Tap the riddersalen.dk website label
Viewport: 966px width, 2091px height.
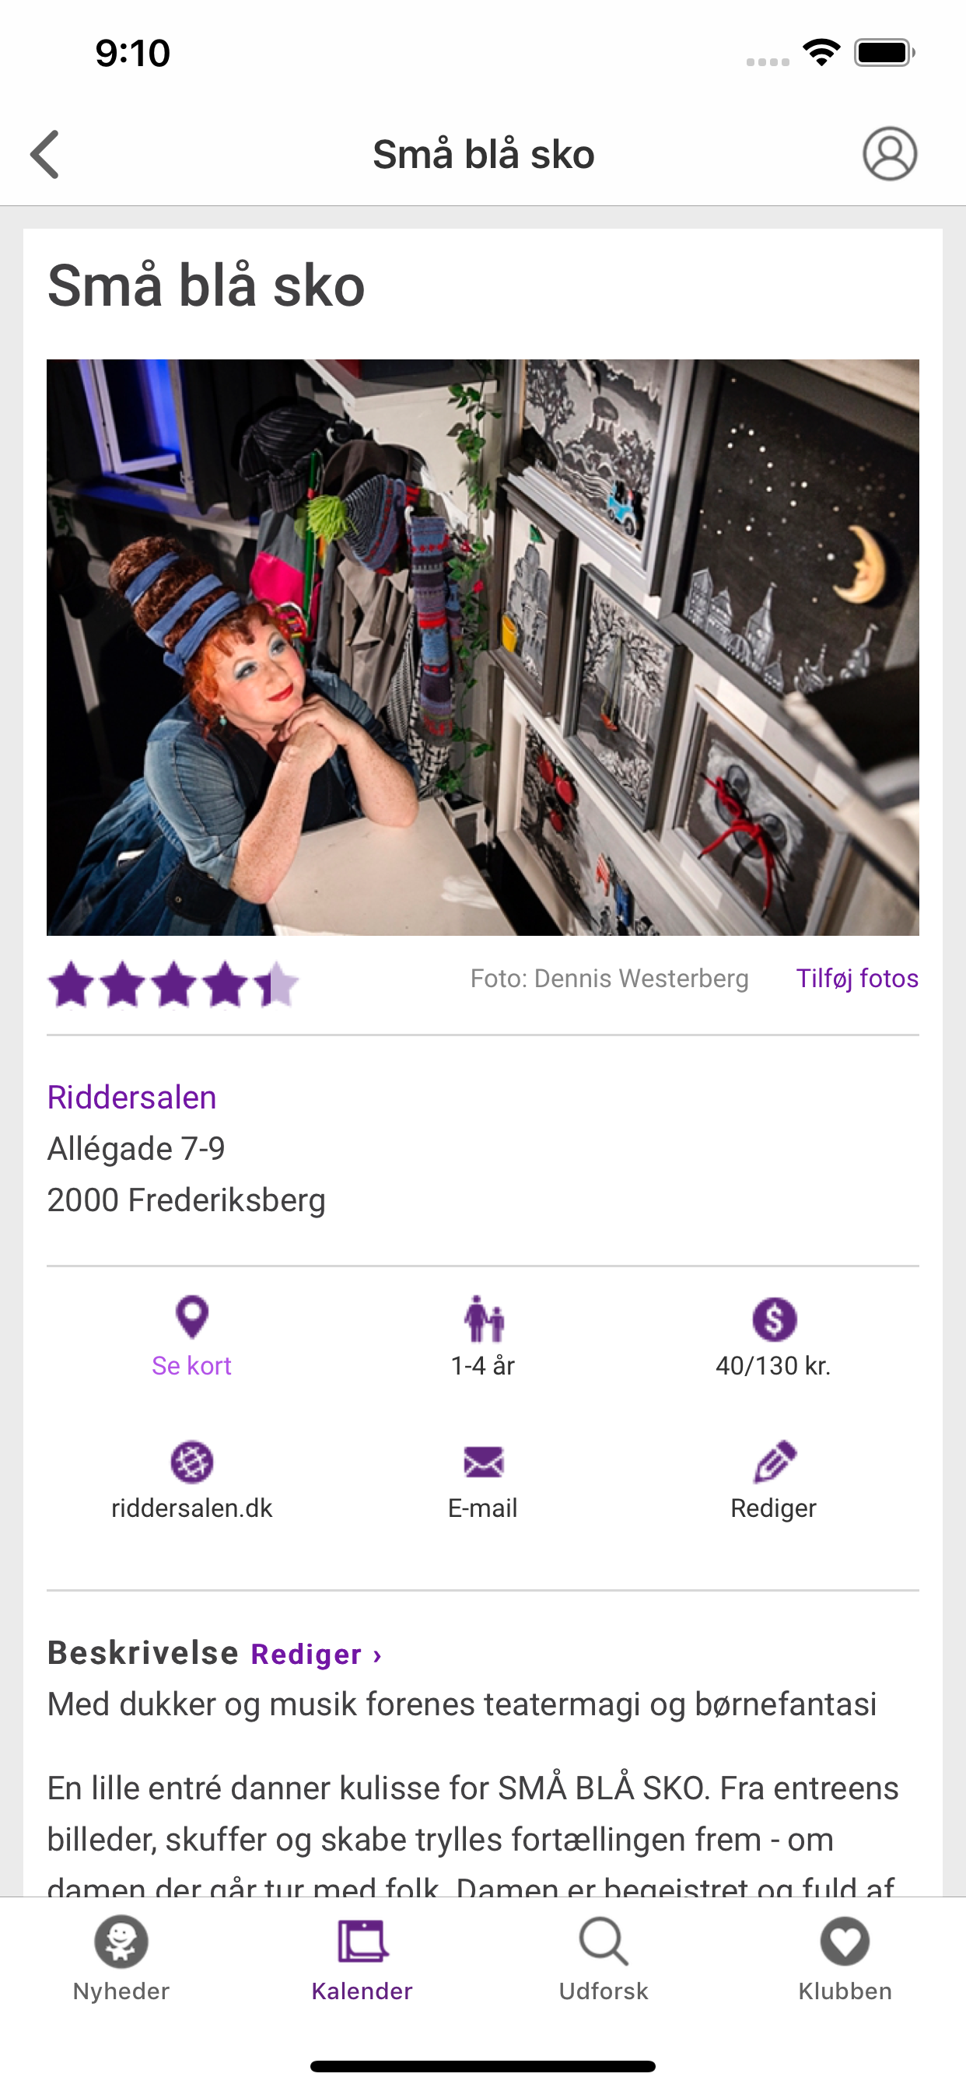(191, 1508)
